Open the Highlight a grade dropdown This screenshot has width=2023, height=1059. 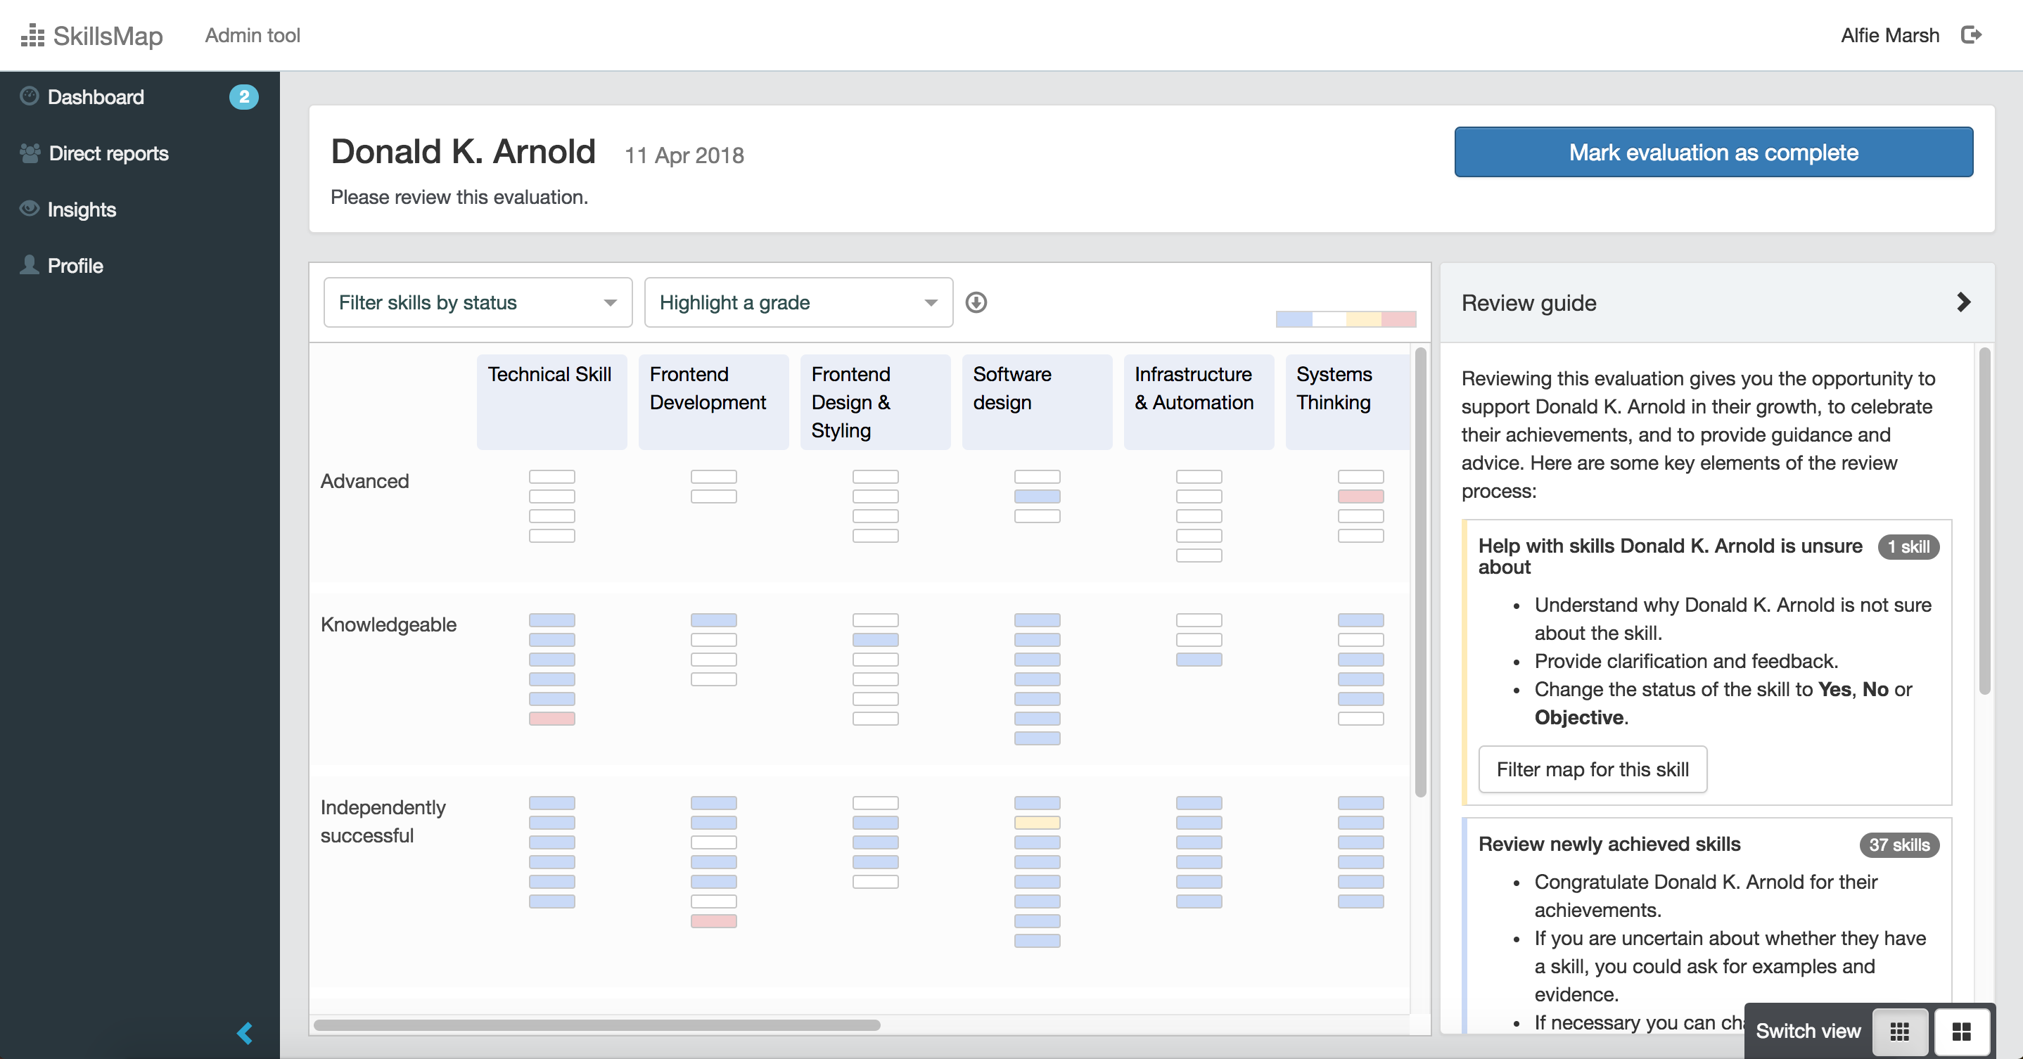click(x=797, y=302)
